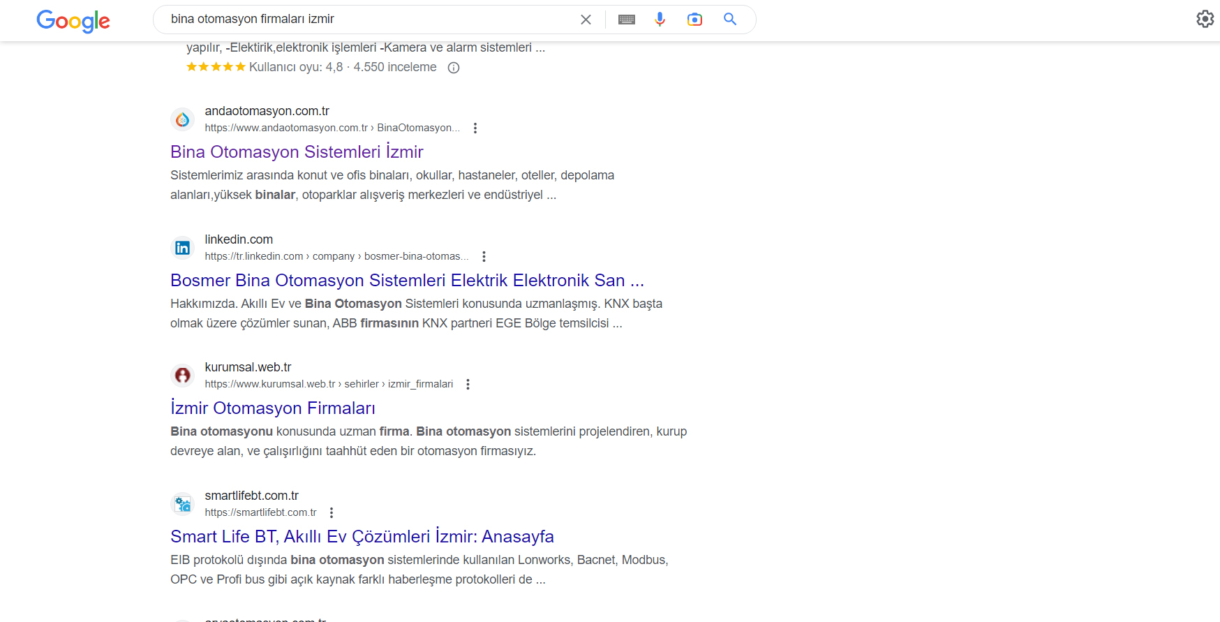Open the more options menu for the linkedin.com result
The width and height of the screenshot is (1220, 622).
point(484,256)
